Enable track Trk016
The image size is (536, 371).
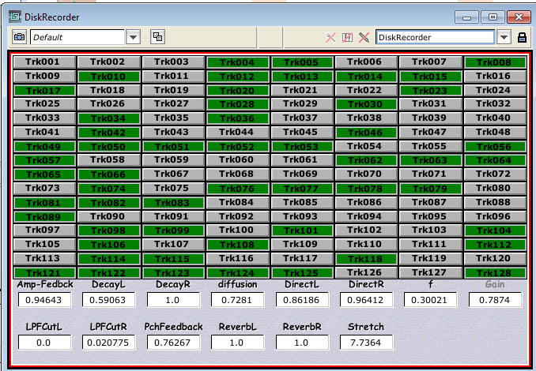(494, 76)
